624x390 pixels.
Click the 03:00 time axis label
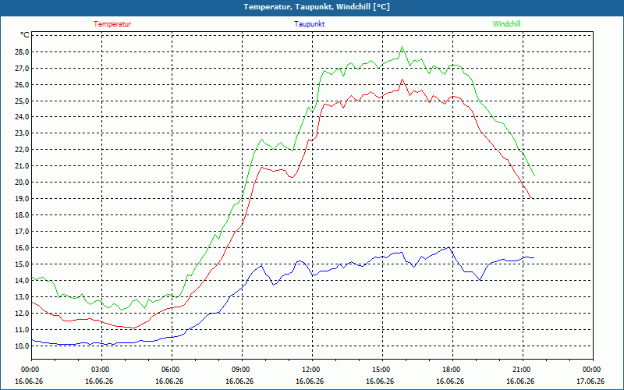pos(102,370)
